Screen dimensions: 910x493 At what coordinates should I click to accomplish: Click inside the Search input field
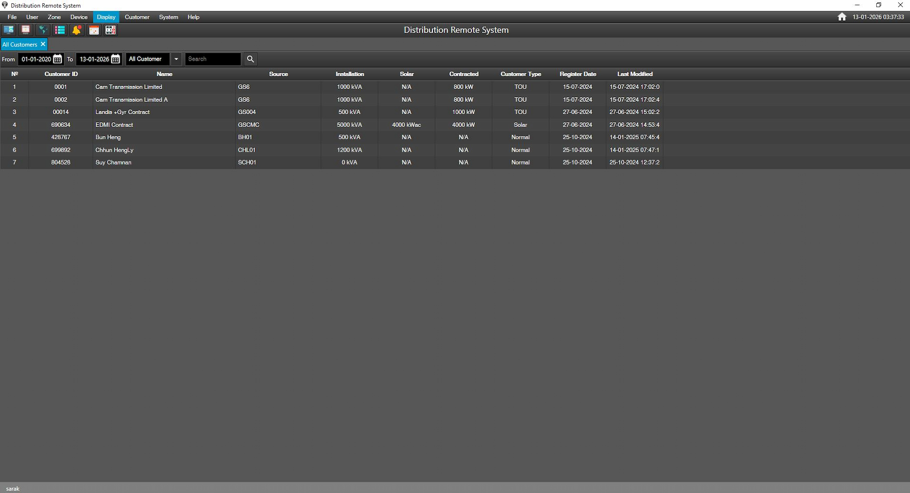pos(212,59)
